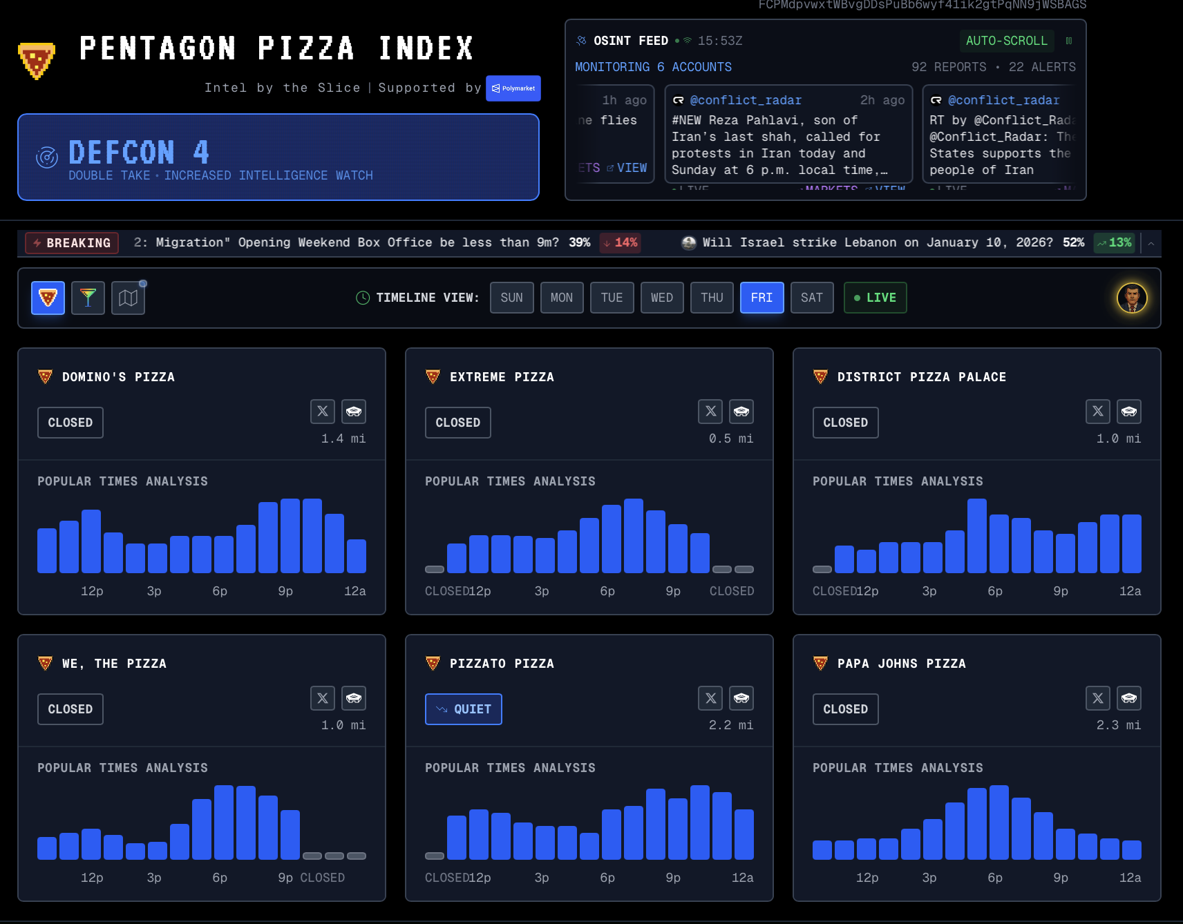The height and width of the screenshot is (924, 1183).
Task: Select the pizza view toolbar icon
Action: (48, 298)
